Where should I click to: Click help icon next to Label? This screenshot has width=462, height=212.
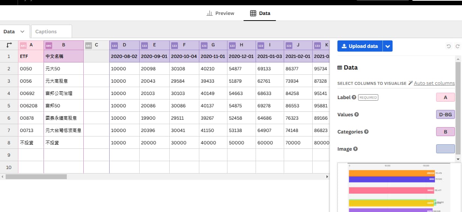coord(354,98)
